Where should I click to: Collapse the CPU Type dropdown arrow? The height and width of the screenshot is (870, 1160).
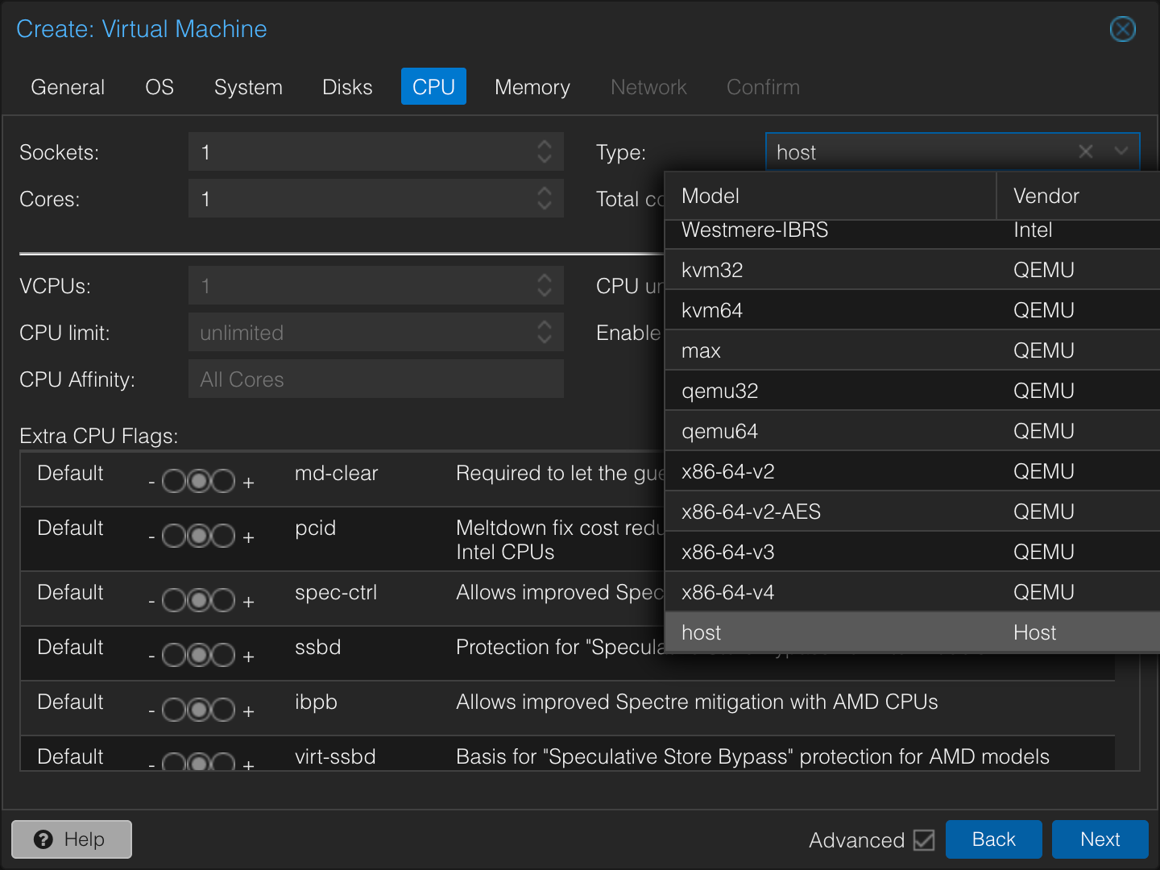(x=1121, y=151)
